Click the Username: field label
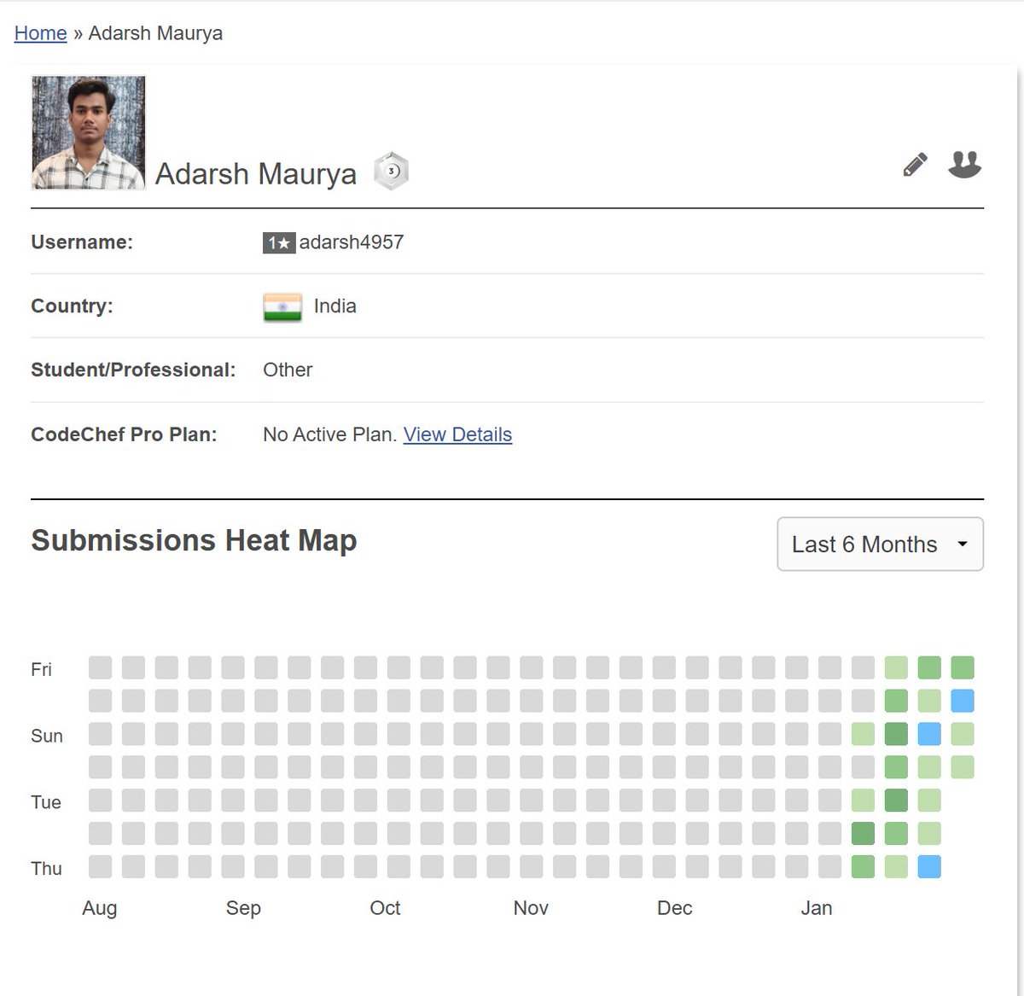The width and height of the screenshot is (1024, 996). click(82, 242)
